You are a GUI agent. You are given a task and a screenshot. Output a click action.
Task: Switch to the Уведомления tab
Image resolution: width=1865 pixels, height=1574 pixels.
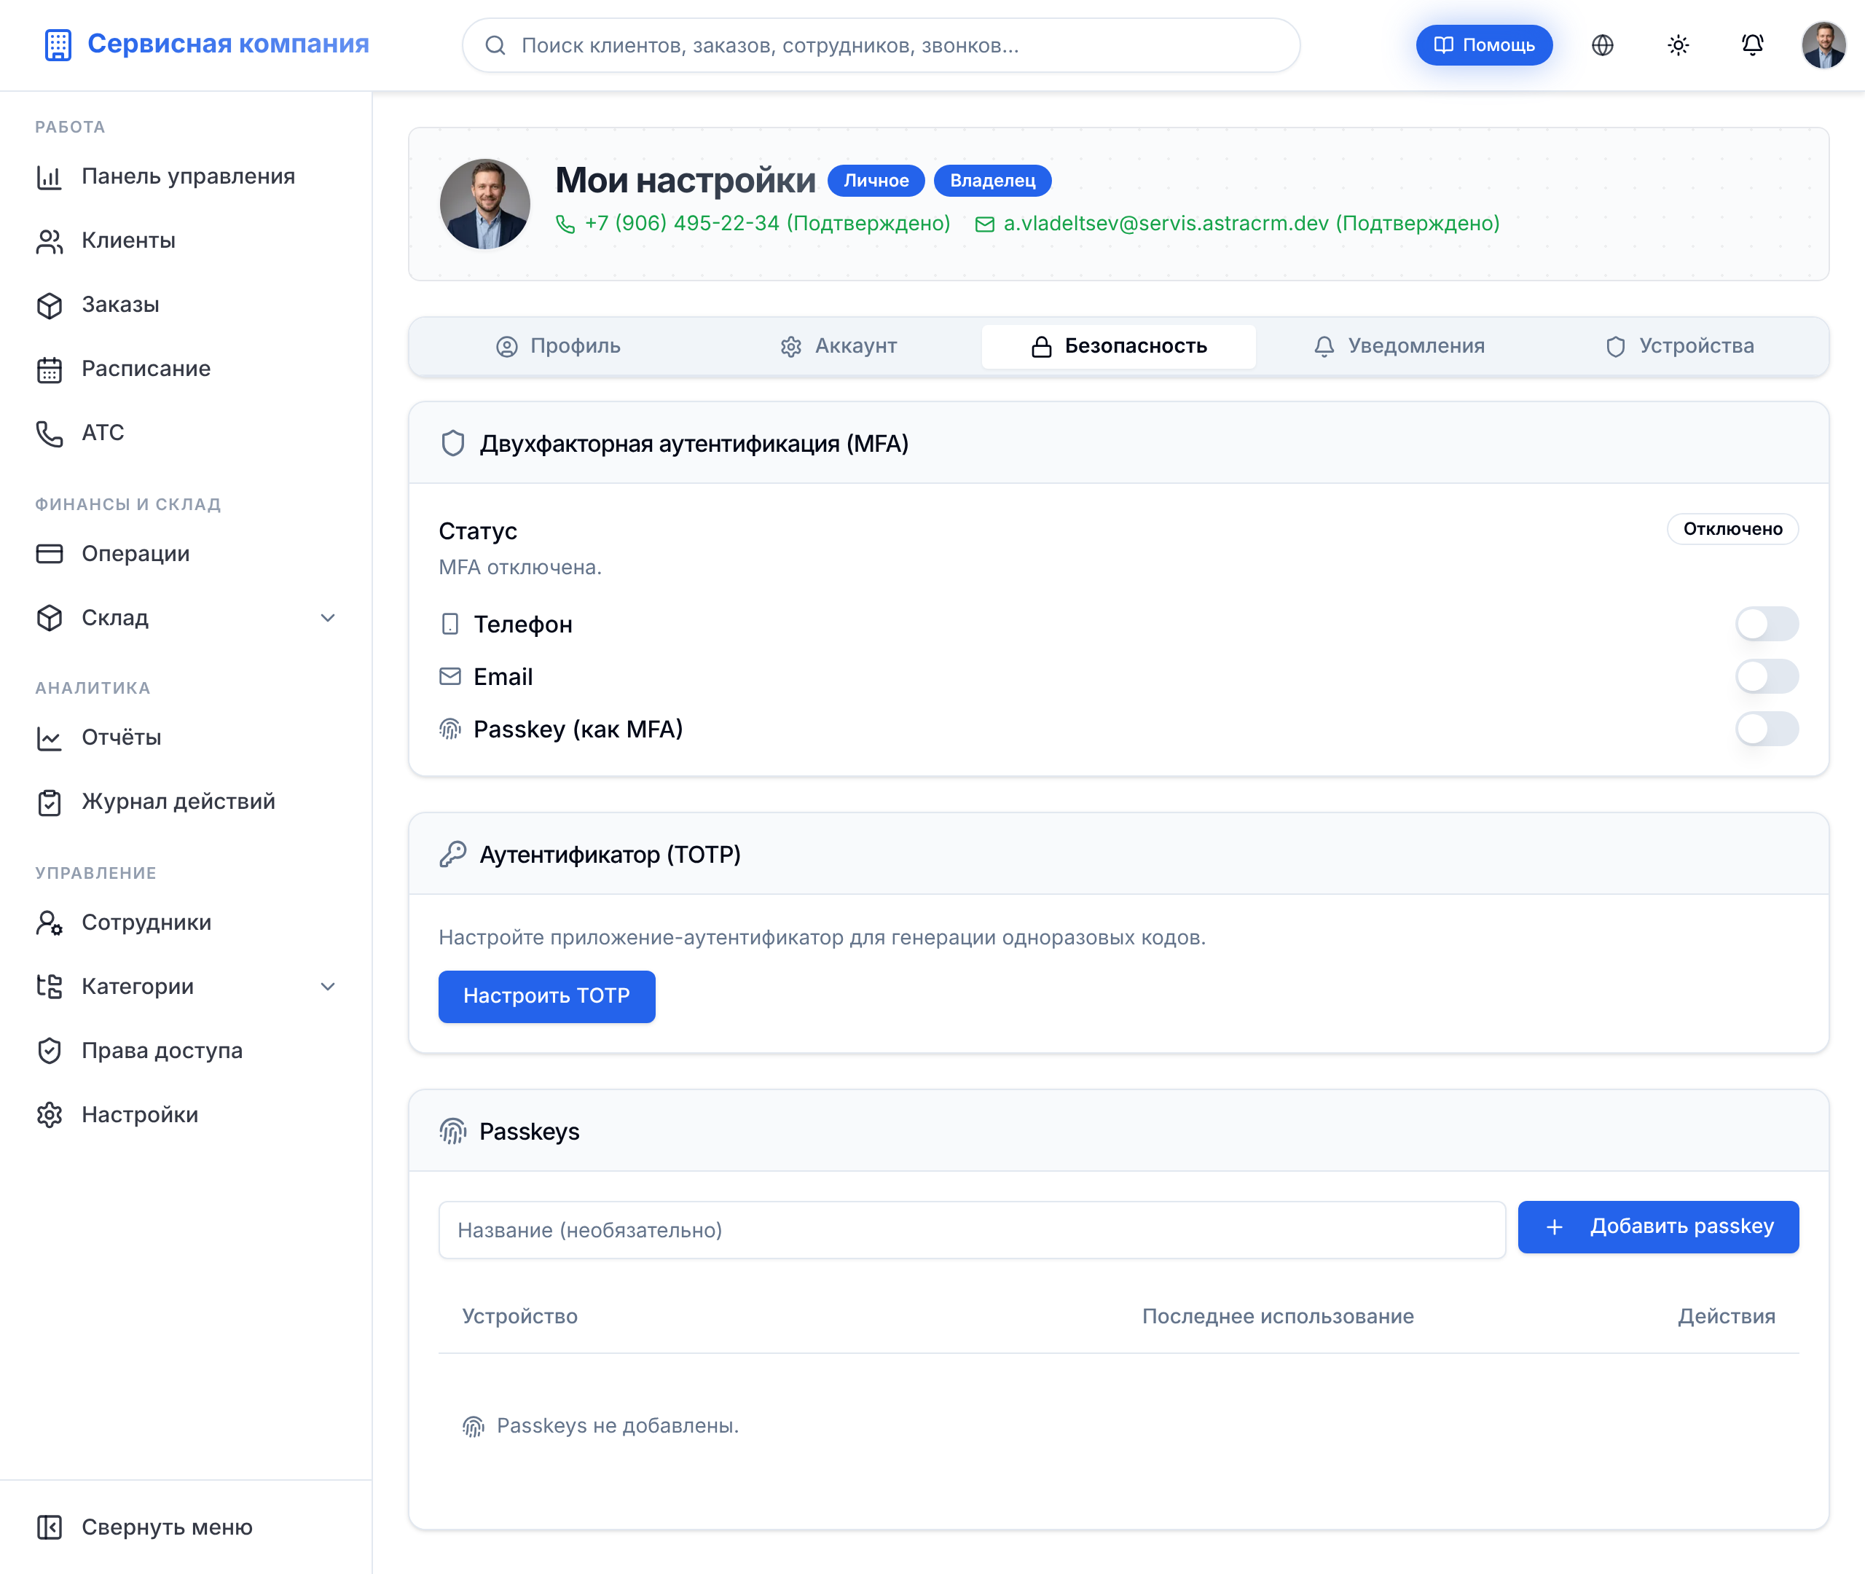coord(1399,346)
